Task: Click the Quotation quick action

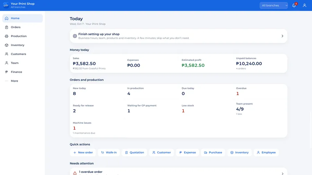Action: click(x=134, y=153)
